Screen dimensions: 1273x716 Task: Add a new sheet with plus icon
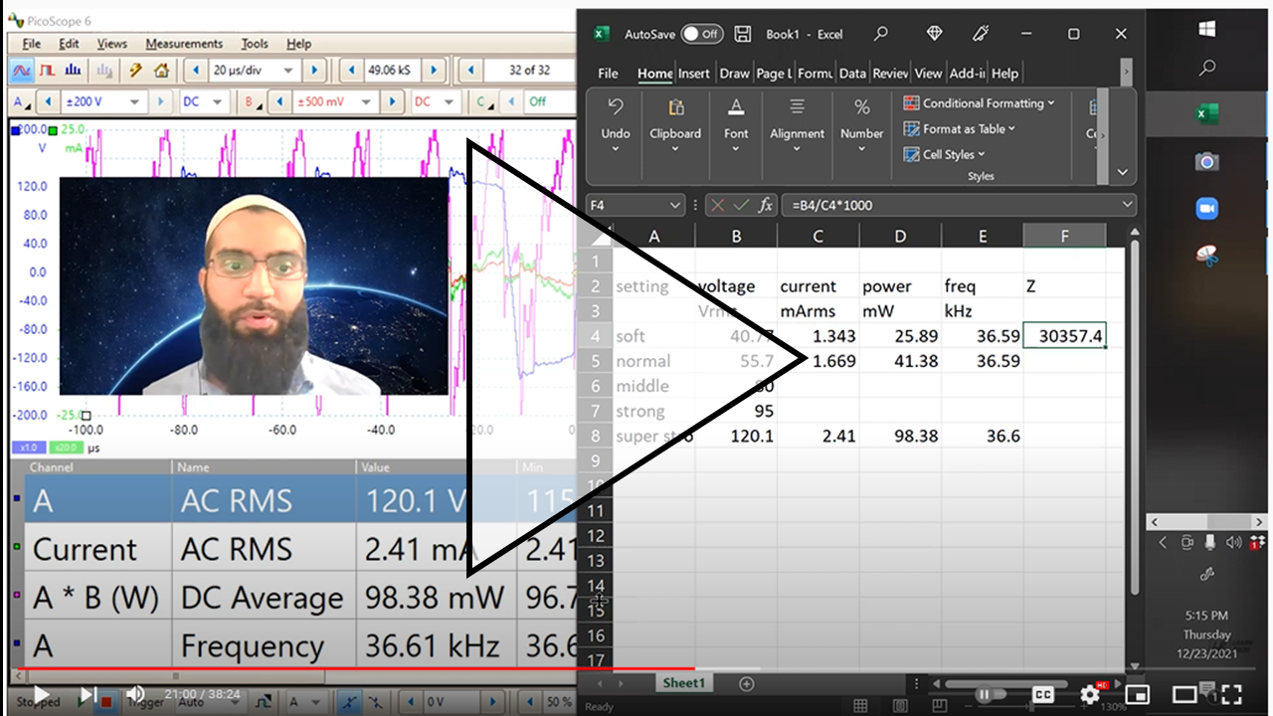pyautogui.click(x=747, y=684)
